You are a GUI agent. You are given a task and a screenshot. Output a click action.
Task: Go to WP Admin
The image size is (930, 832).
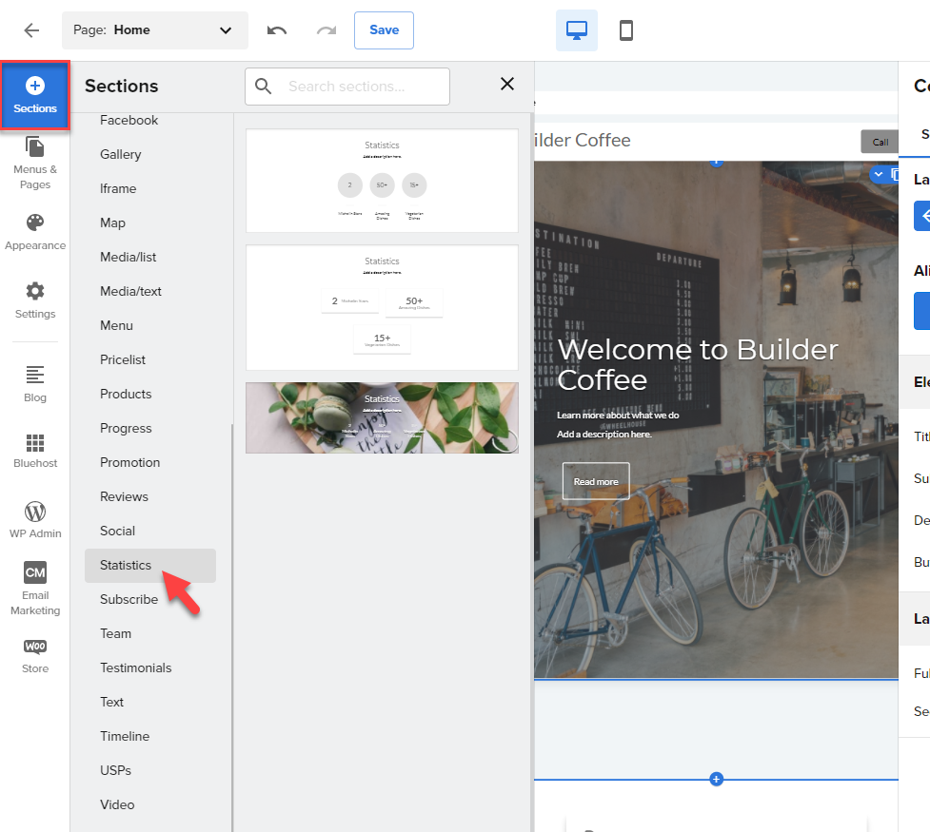point(35,520)
